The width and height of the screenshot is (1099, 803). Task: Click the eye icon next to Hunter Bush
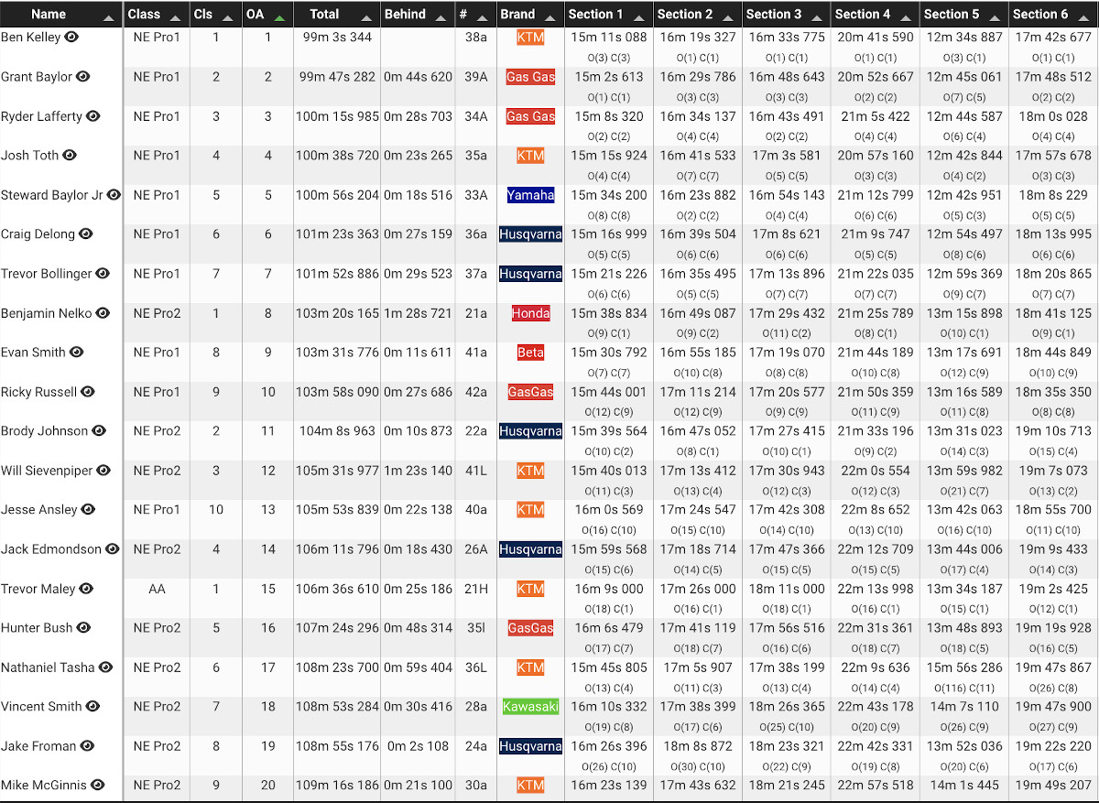(83, 628)
